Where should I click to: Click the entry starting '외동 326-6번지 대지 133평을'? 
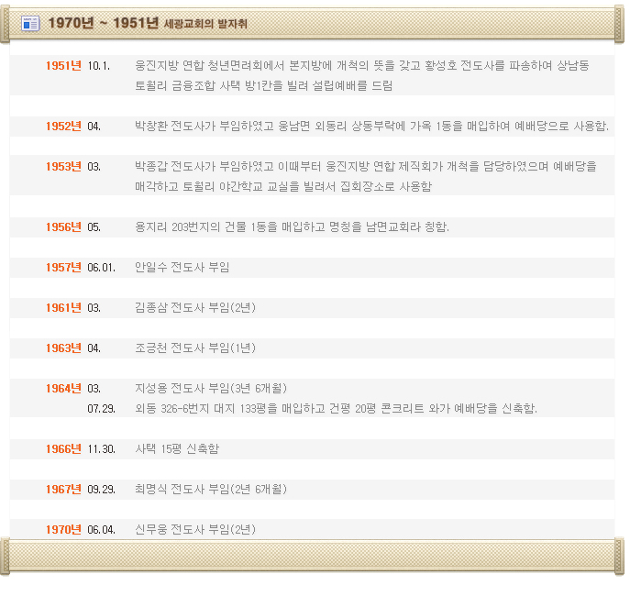[x=336, y=408]
